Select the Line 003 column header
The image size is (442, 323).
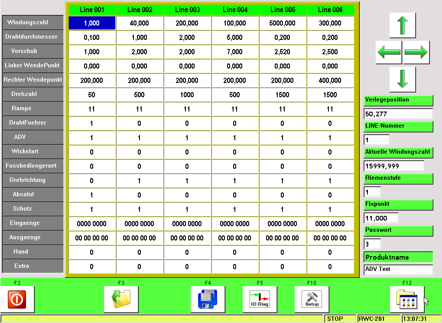[x=187, y=10]
